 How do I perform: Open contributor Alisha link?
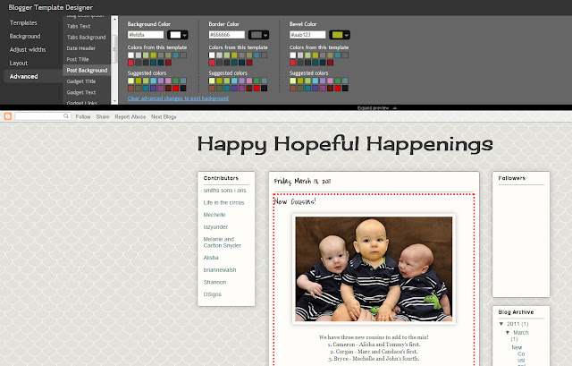211,258
